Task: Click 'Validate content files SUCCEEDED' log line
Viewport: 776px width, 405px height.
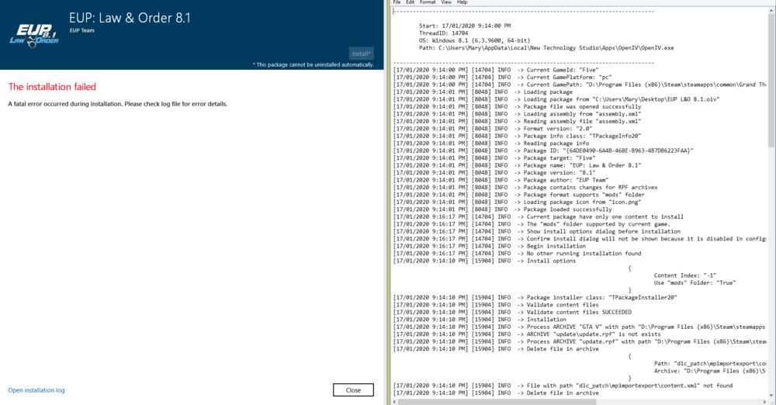Action: [512, 313]
